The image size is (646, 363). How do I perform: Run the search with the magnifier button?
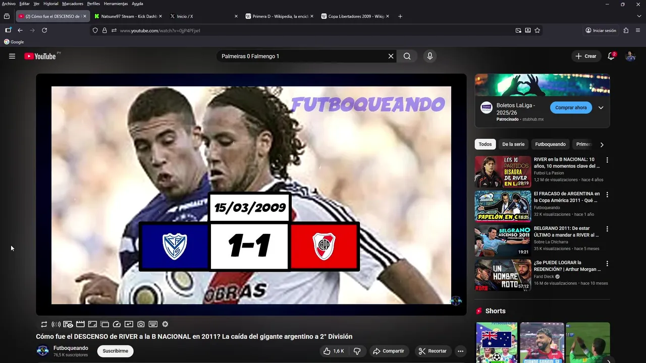[x=407, y=56]
